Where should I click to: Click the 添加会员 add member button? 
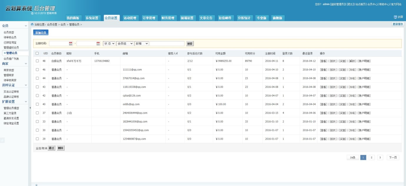pos(41,33)
